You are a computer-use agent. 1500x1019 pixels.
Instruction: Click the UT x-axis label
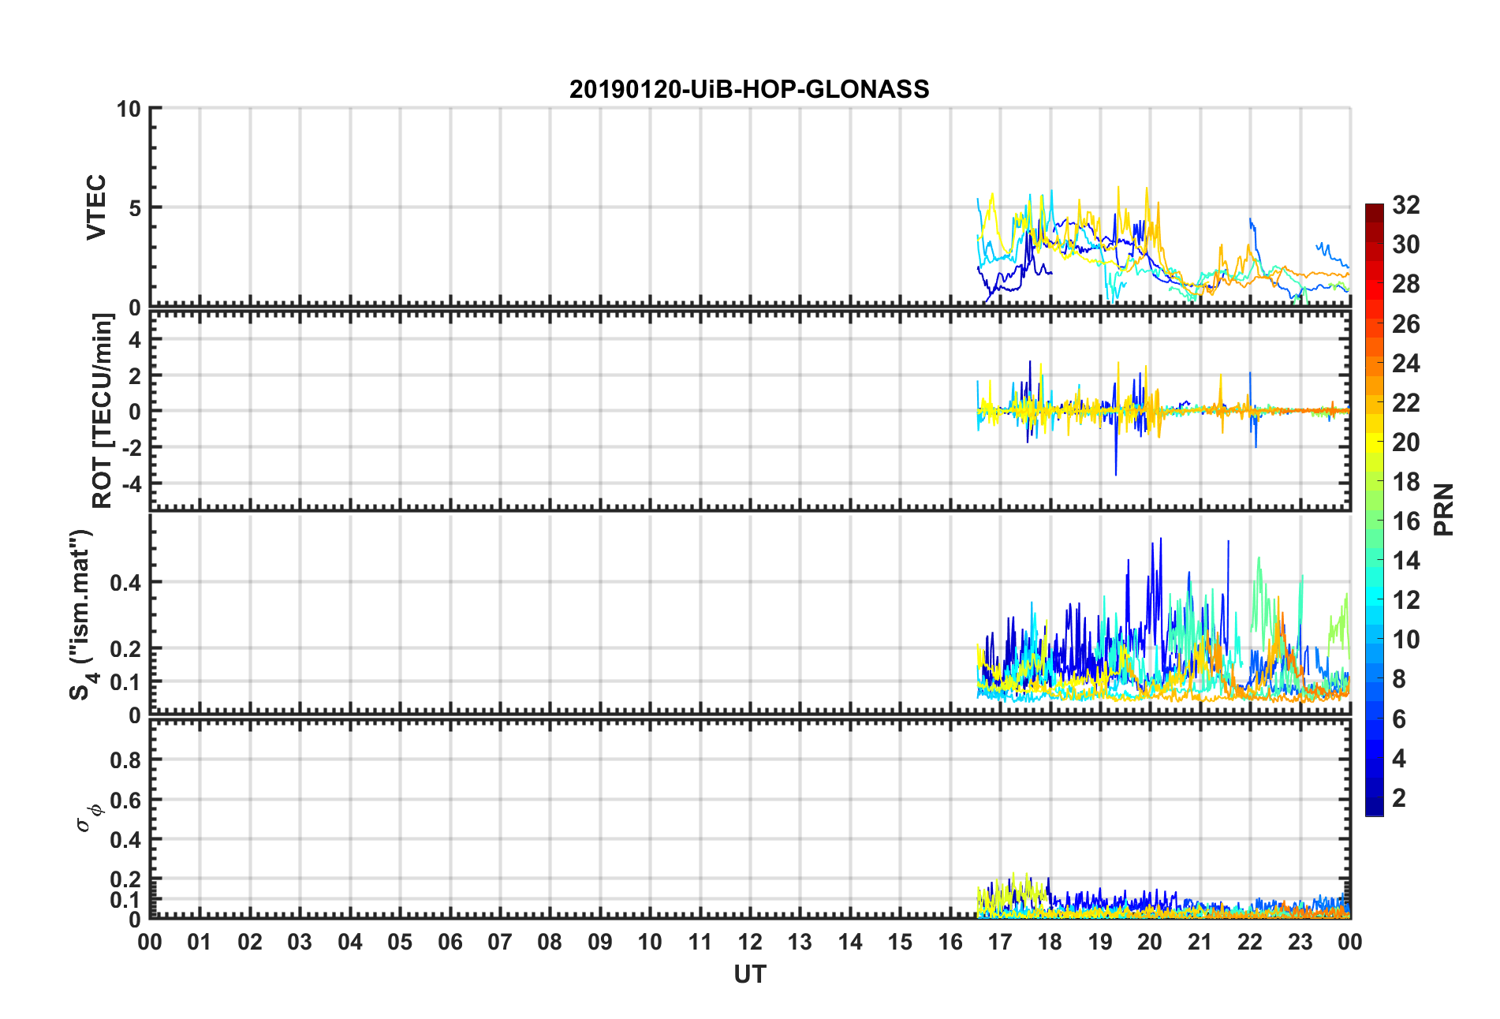pos(749,975)
